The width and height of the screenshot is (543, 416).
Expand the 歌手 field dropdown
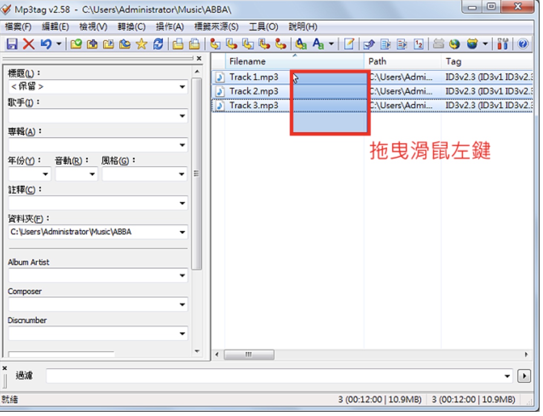(x=182, y=116)
